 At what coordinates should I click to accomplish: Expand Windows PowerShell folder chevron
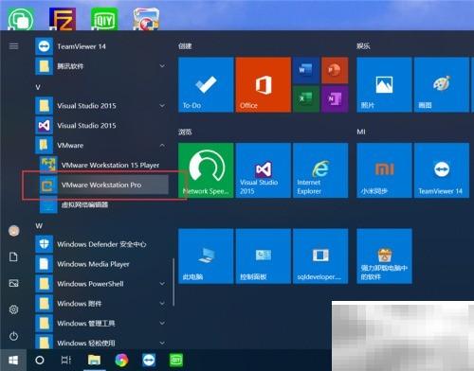click(x=162, y=284)
